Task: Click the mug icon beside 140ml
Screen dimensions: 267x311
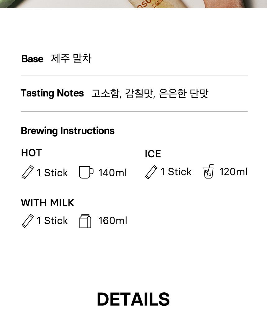Action: [x=86, y=172]
